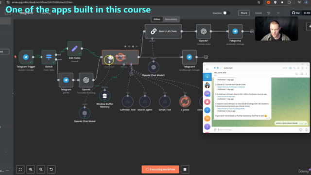This screenshot has height=175, width=311.
Task: Switch to the Executions tab
Action: pyautogui.click(x=171, y=19)
